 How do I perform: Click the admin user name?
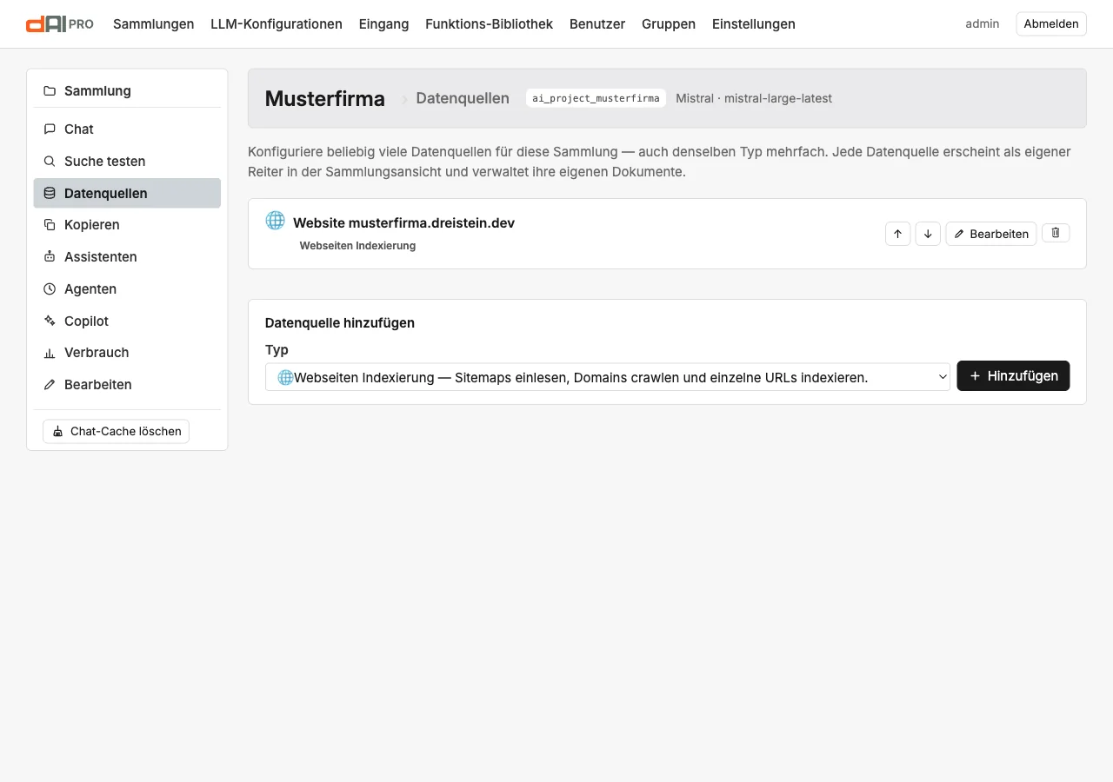(983, 24)
